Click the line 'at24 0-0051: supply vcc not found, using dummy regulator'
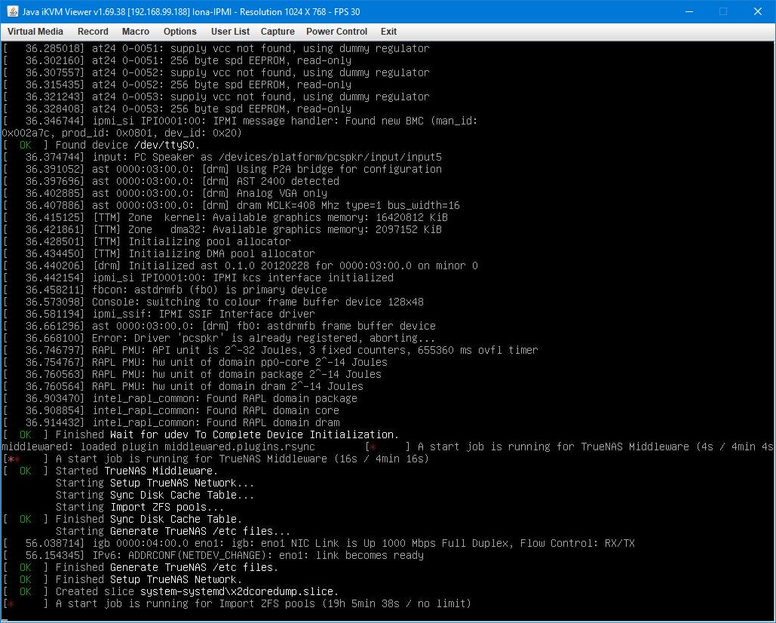 (261, 48)
